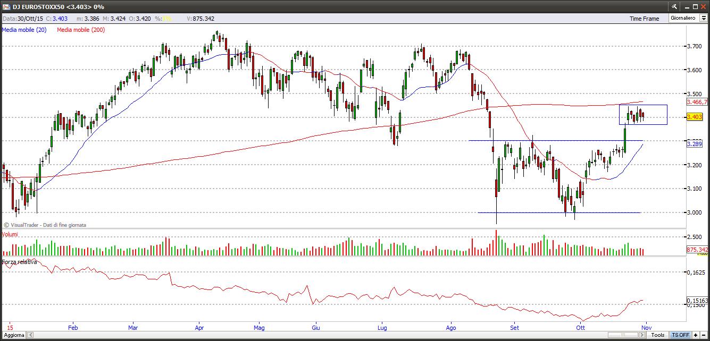Open the Tools button
This screenshot has height=341, width=710.
pyautogui.click(x=658, y=335)
